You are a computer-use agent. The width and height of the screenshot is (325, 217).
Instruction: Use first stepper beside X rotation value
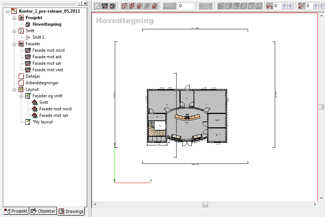click(x=285, y=6)
